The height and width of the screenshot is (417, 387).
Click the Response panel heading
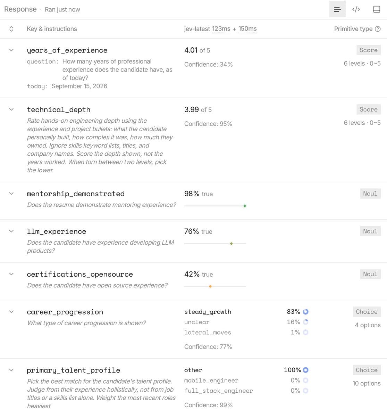coord(20,9)
